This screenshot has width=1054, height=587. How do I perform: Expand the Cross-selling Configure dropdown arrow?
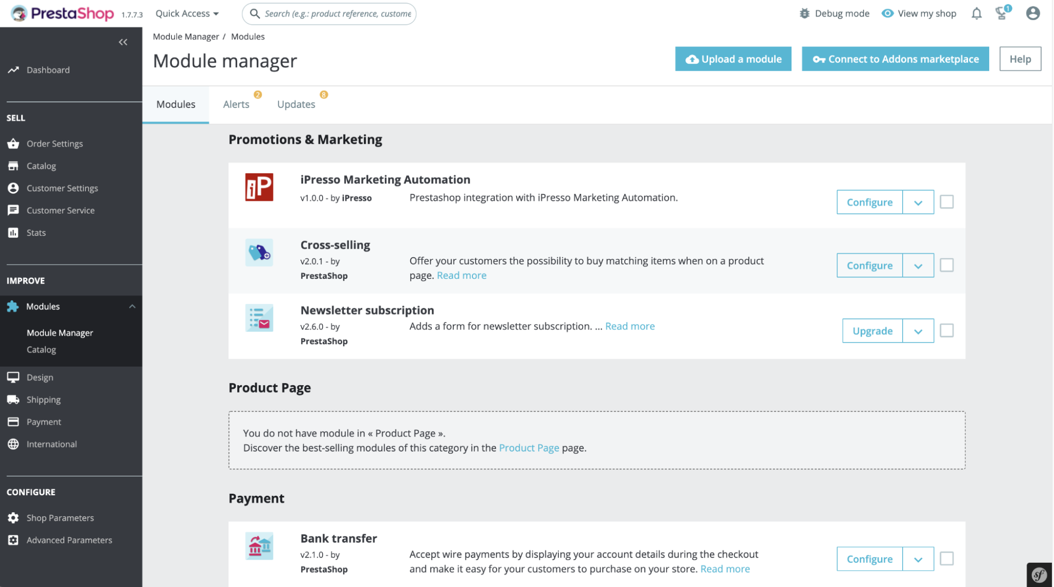click(x=917, y=265)
